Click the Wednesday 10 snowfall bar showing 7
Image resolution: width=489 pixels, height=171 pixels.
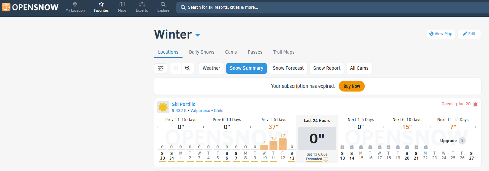point(264,148)
